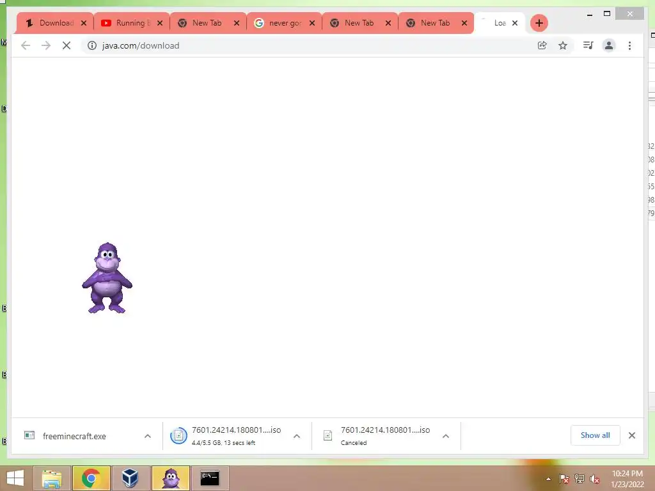Go back to the previous page

(x=26, y=45)
